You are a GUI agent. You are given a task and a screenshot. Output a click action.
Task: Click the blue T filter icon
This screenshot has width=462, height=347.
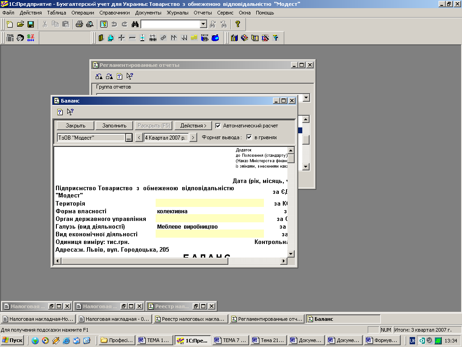276,38
